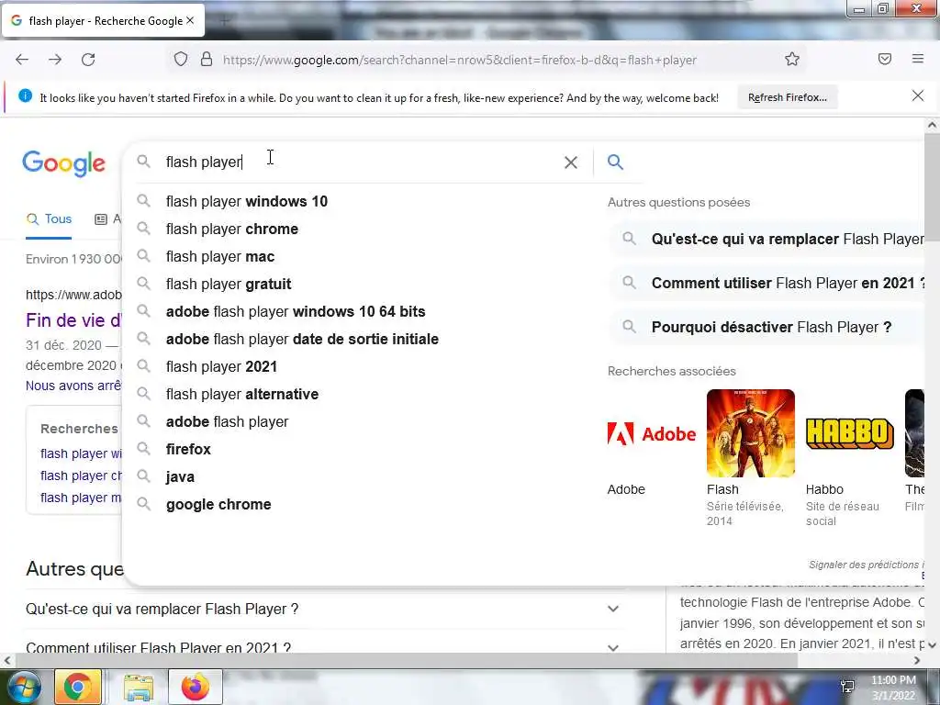Click Refresh Firefox button

point(787,97)
